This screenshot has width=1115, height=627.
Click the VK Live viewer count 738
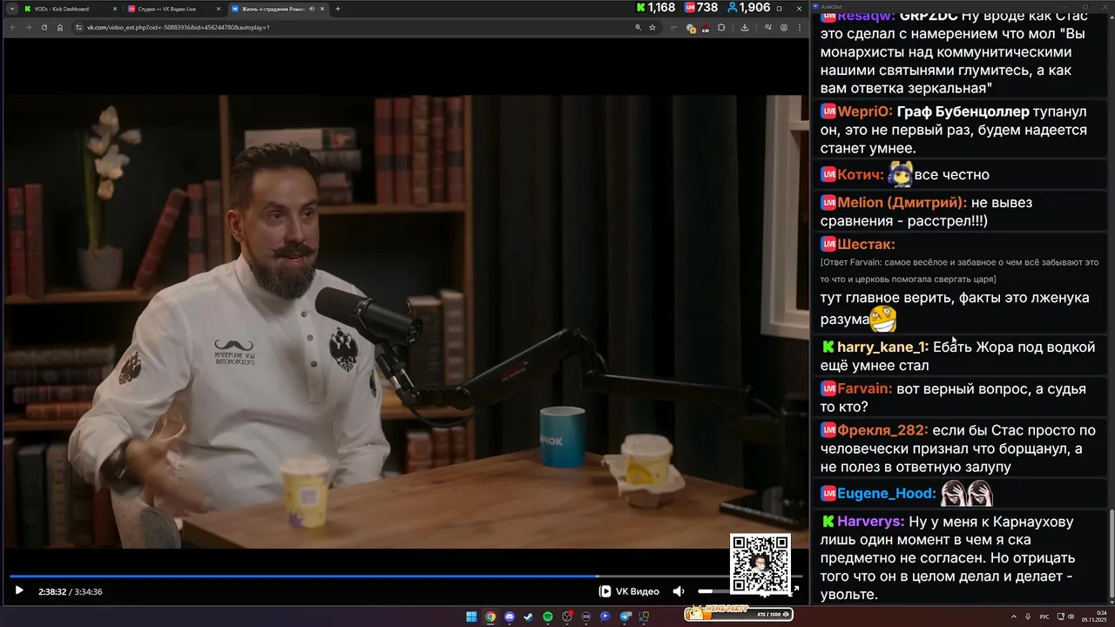[700, 8]
